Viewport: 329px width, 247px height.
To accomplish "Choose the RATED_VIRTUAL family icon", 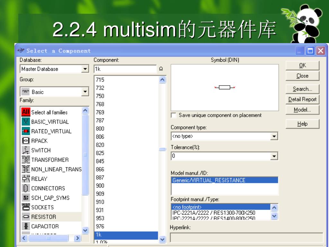I will [26, 131].
